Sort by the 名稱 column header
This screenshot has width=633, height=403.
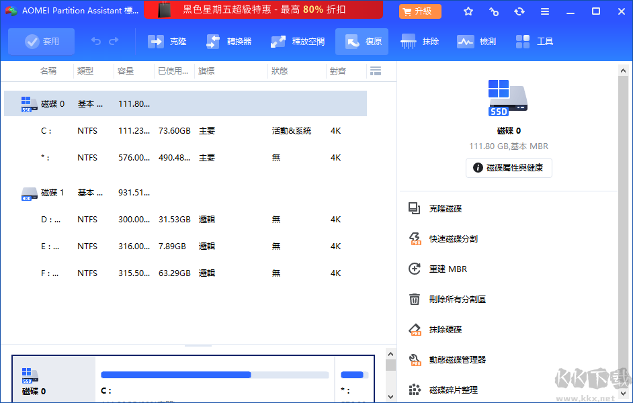(48, 71)
